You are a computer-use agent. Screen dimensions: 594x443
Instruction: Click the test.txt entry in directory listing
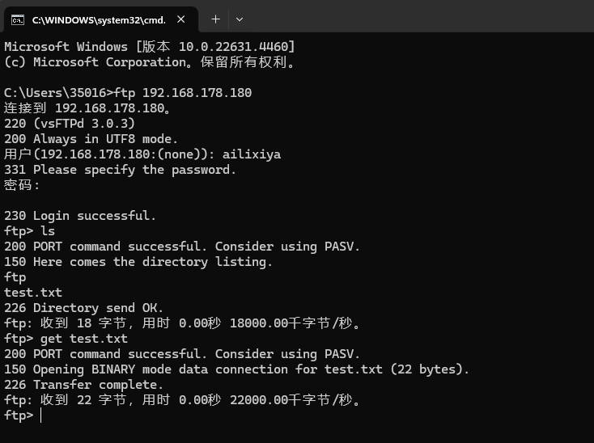pos(33,293)
